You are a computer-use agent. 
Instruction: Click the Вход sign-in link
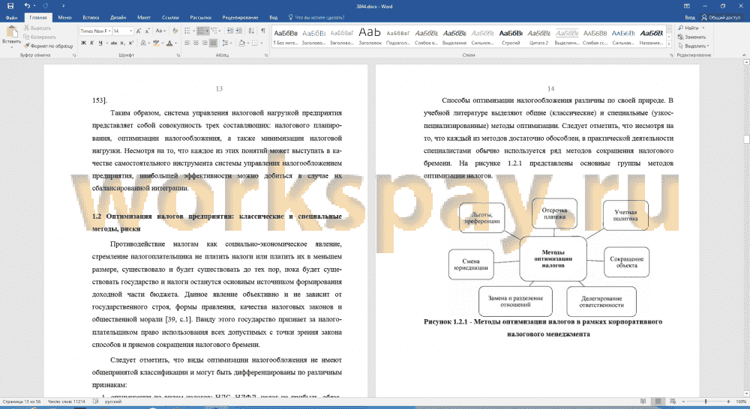tap(689, 17)
